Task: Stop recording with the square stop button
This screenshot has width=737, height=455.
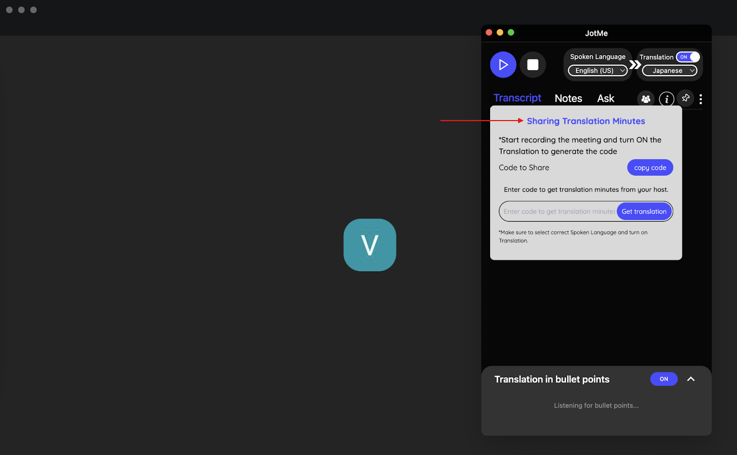Action: [533, 65]
